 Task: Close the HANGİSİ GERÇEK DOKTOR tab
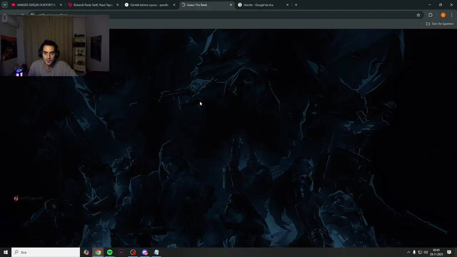click(61, 5)
